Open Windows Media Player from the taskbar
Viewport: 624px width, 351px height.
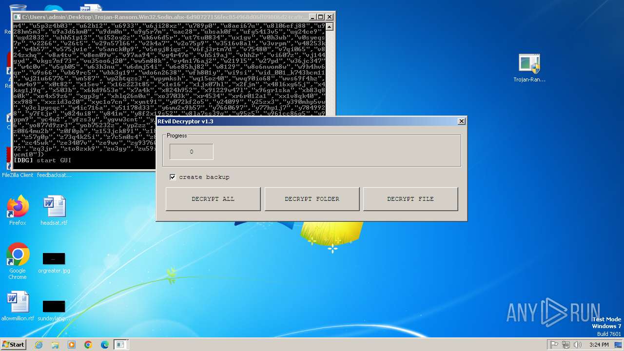(x=72, y=345)
